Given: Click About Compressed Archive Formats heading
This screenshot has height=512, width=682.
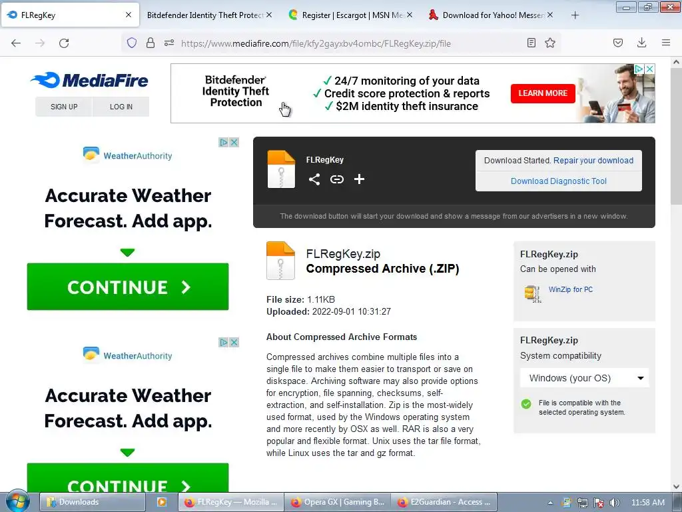Looking at the screenshot, I should [342, 337].
